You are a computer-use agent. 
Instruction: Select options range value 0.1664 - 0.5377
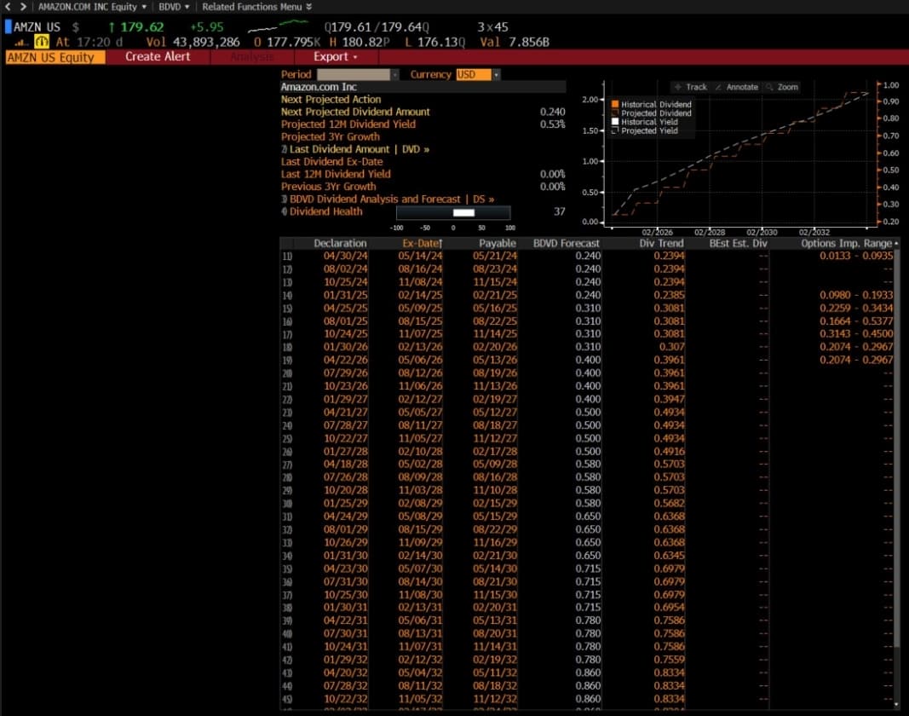pos(855,321)
